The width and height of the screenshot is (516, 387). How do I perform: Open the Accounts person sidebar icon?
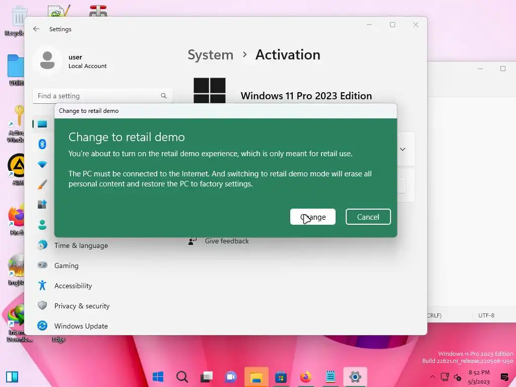point(42,225)
